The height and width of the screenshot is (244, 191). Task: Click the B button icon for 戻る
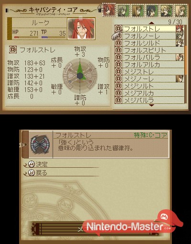32,173
